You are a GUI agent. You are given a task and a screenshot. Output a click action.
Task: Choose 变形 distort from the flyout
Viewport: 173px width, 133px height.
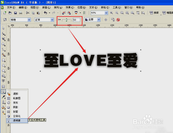tap(17, 103)
